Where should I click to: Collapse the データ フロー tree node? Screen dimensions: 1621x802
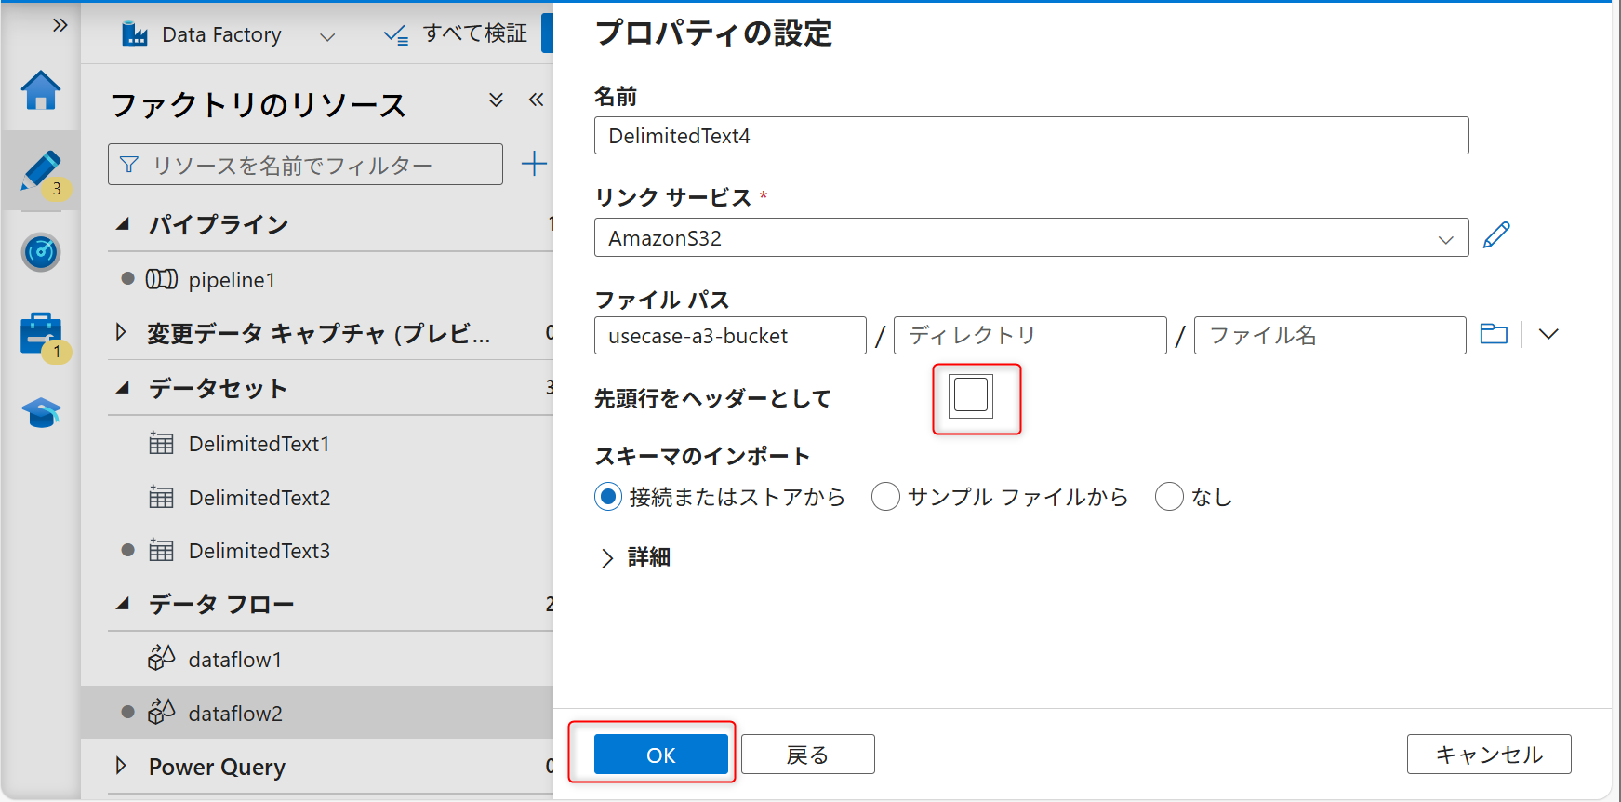[x=123, y=604]
